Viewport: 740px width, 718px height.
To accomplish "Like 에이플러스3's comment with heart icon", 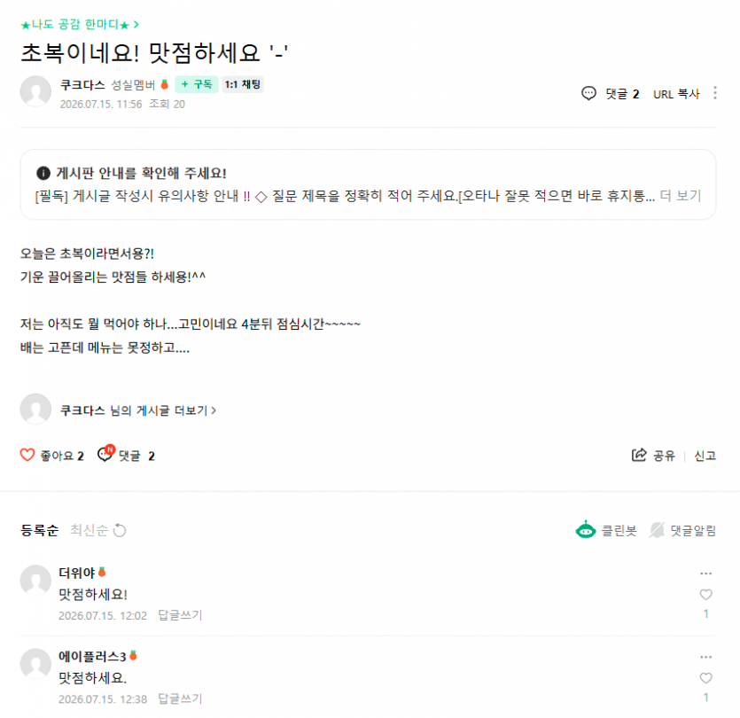I will (705, 678).
